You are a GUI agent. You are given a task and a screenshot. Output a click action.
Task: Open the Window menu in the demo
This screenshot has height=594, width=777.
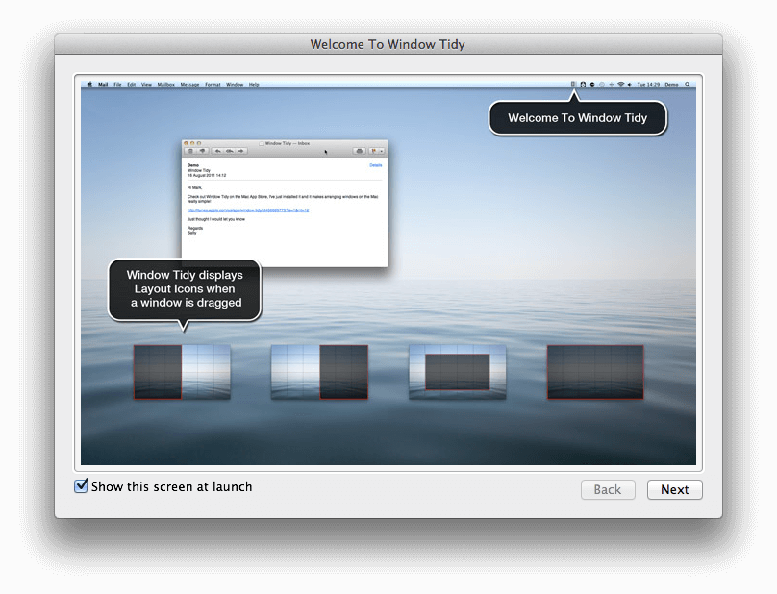235,85
